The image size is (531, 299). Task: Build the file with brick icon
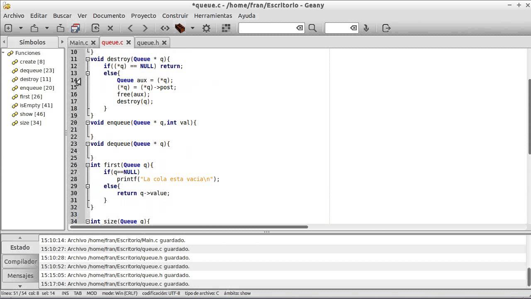pos(180,28)
